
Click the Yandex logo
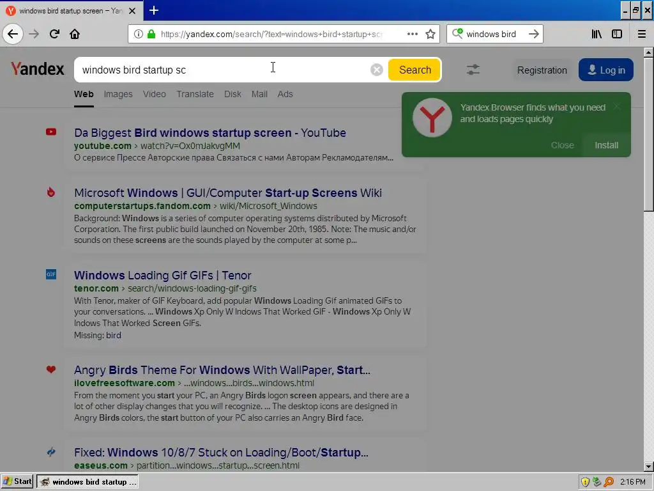coord(38,69)
